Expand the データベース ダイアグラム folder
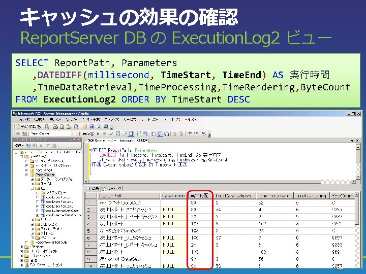 pyautogui.click(x=32, y=180)
